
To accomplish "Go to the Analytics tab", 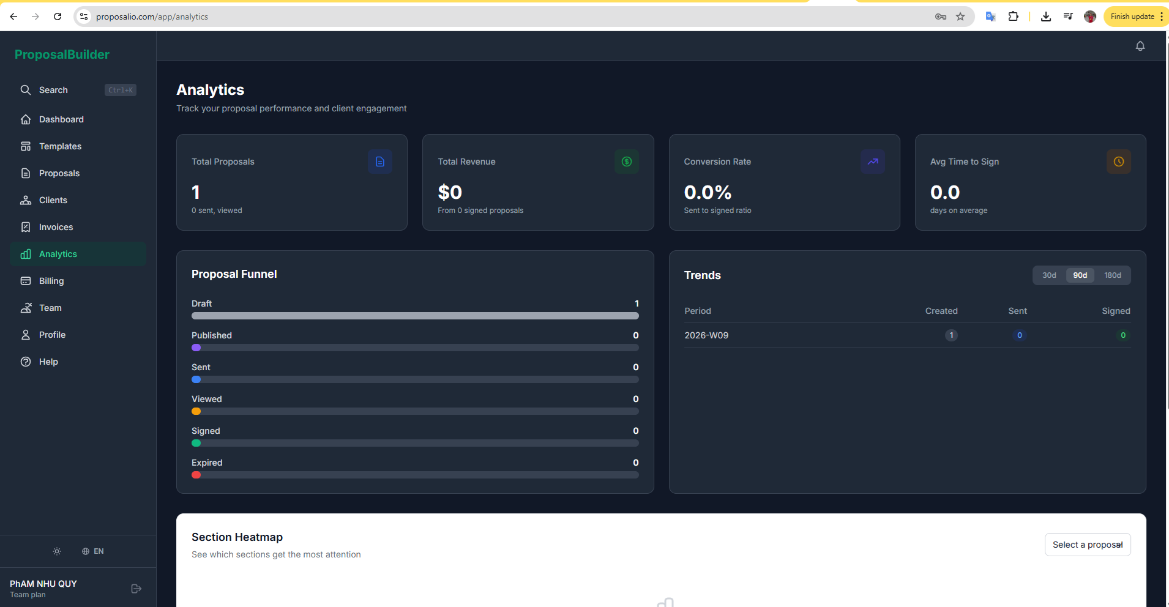I will click(x=58, y=254).
